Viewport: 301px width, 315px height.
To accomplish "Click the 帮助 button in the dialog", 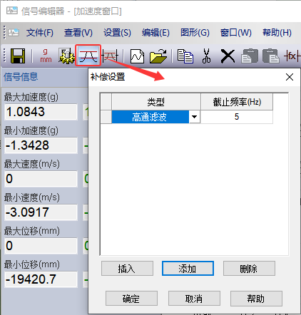I will (x=256, y=299).
